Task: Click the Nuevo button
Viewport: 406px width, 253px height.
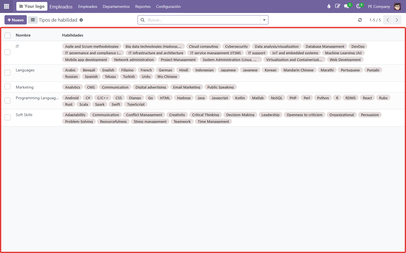Action: tap(16, 20)
